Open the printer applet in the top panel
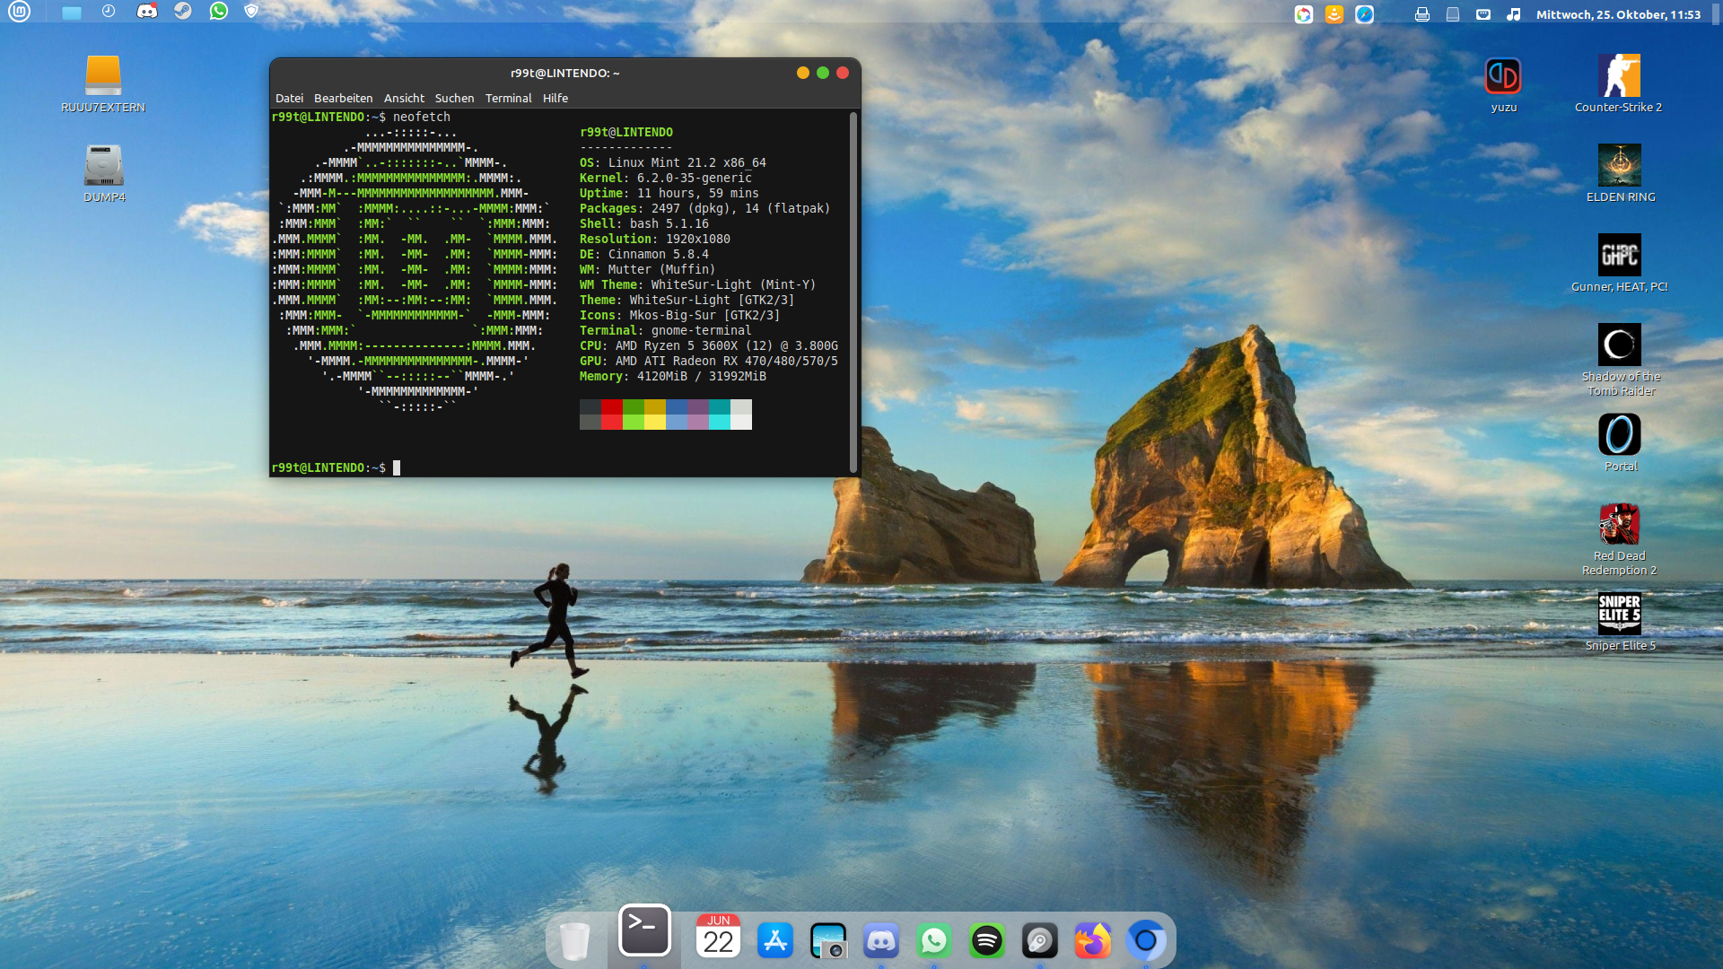 (x=1421, y=14)
